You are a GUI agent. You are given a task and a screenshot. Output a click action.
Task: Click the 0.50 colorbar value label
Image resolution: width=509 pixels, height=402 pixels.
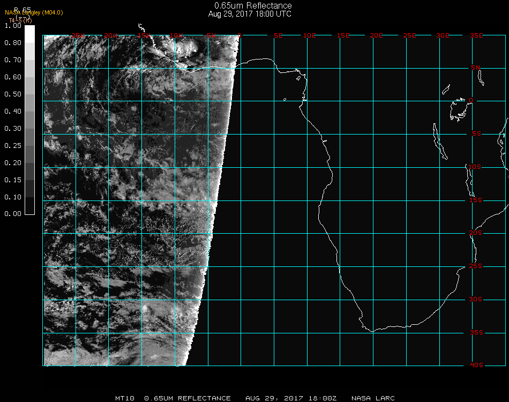(x=13, y=94)
